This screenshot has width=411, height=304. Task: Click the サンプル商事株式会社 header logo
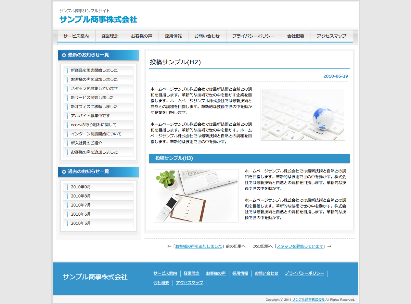coord(98,19)
